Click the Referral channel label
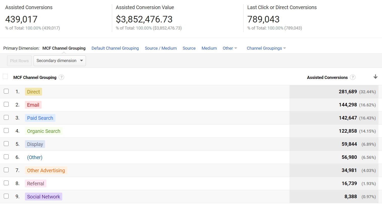The image size is (382, 205). [x=35, y=183]
